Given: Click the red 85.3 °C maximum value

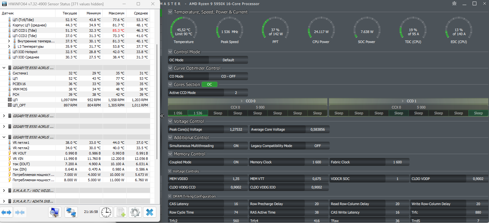Looking at the screenshot, I should point(118,30).
